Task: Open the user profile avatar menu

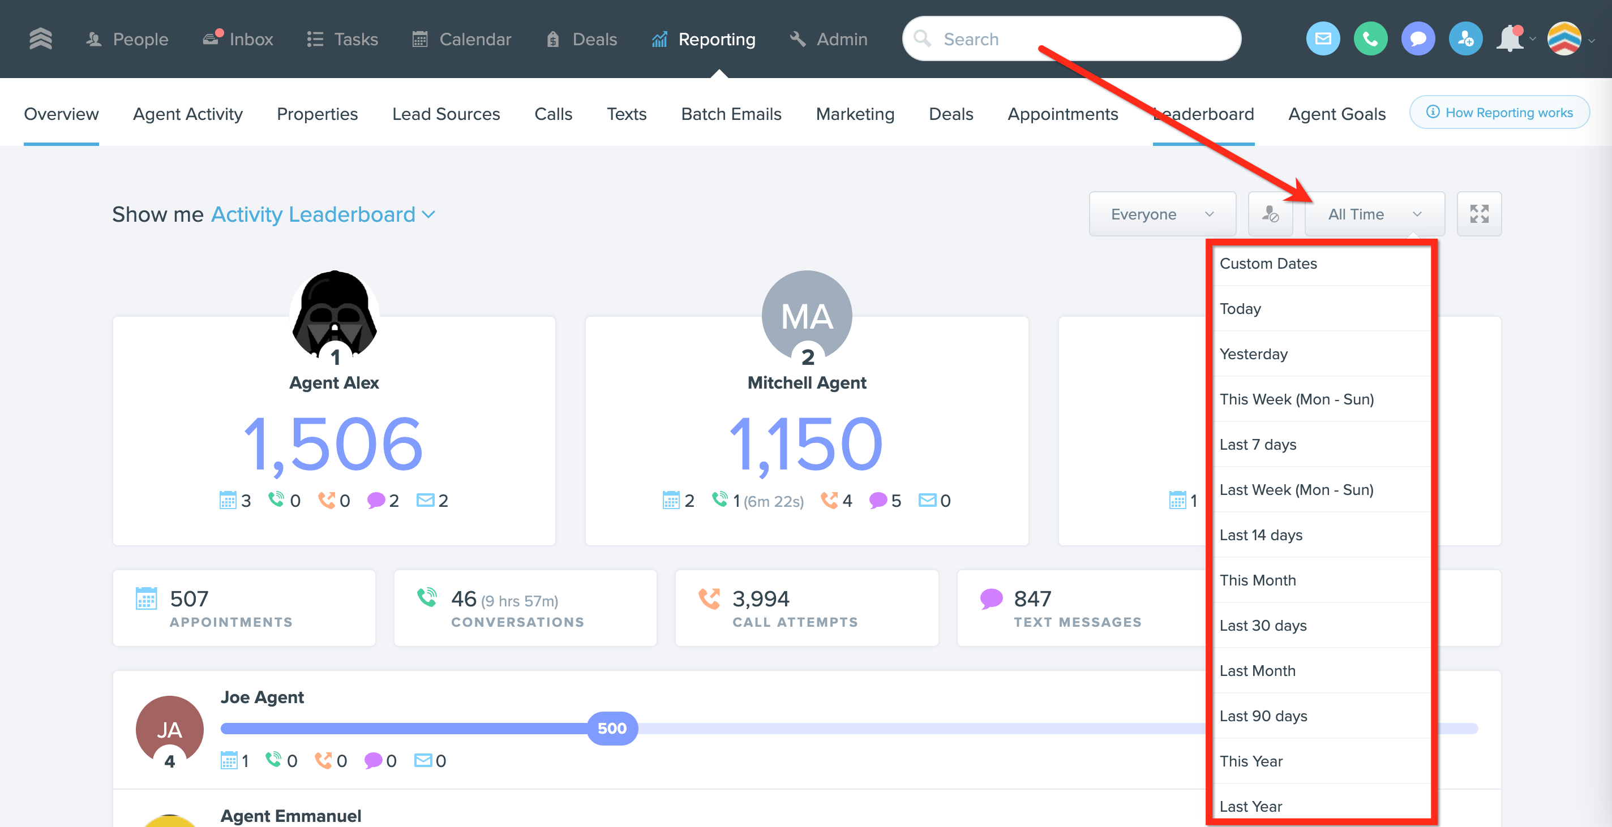Action: [x=1564, y=39]
